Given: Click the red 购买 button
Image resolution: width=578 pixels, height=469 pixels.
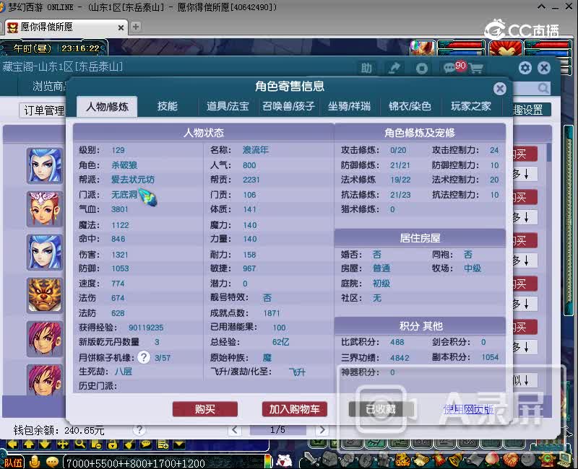Looking at the screenshot, I should point(205,409).
